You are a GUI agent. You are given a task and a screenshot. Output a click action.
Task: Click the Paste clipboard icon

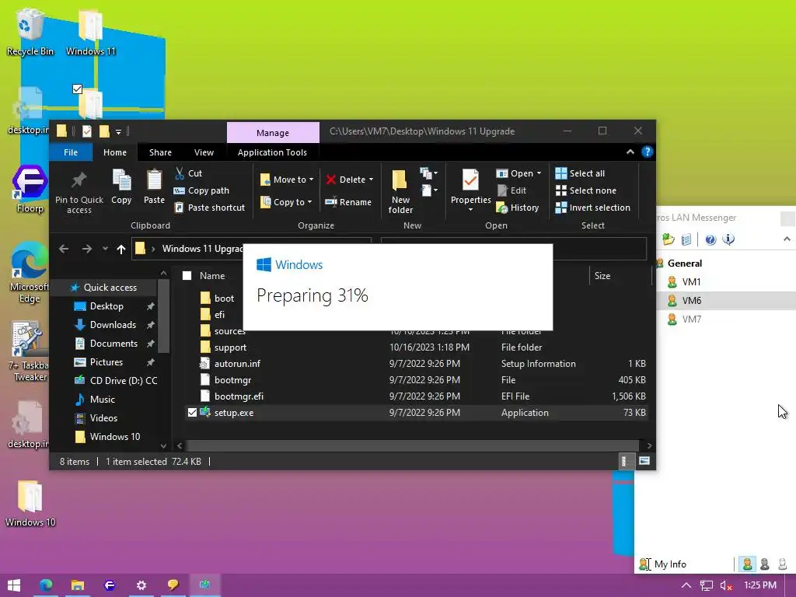point(154,180)
